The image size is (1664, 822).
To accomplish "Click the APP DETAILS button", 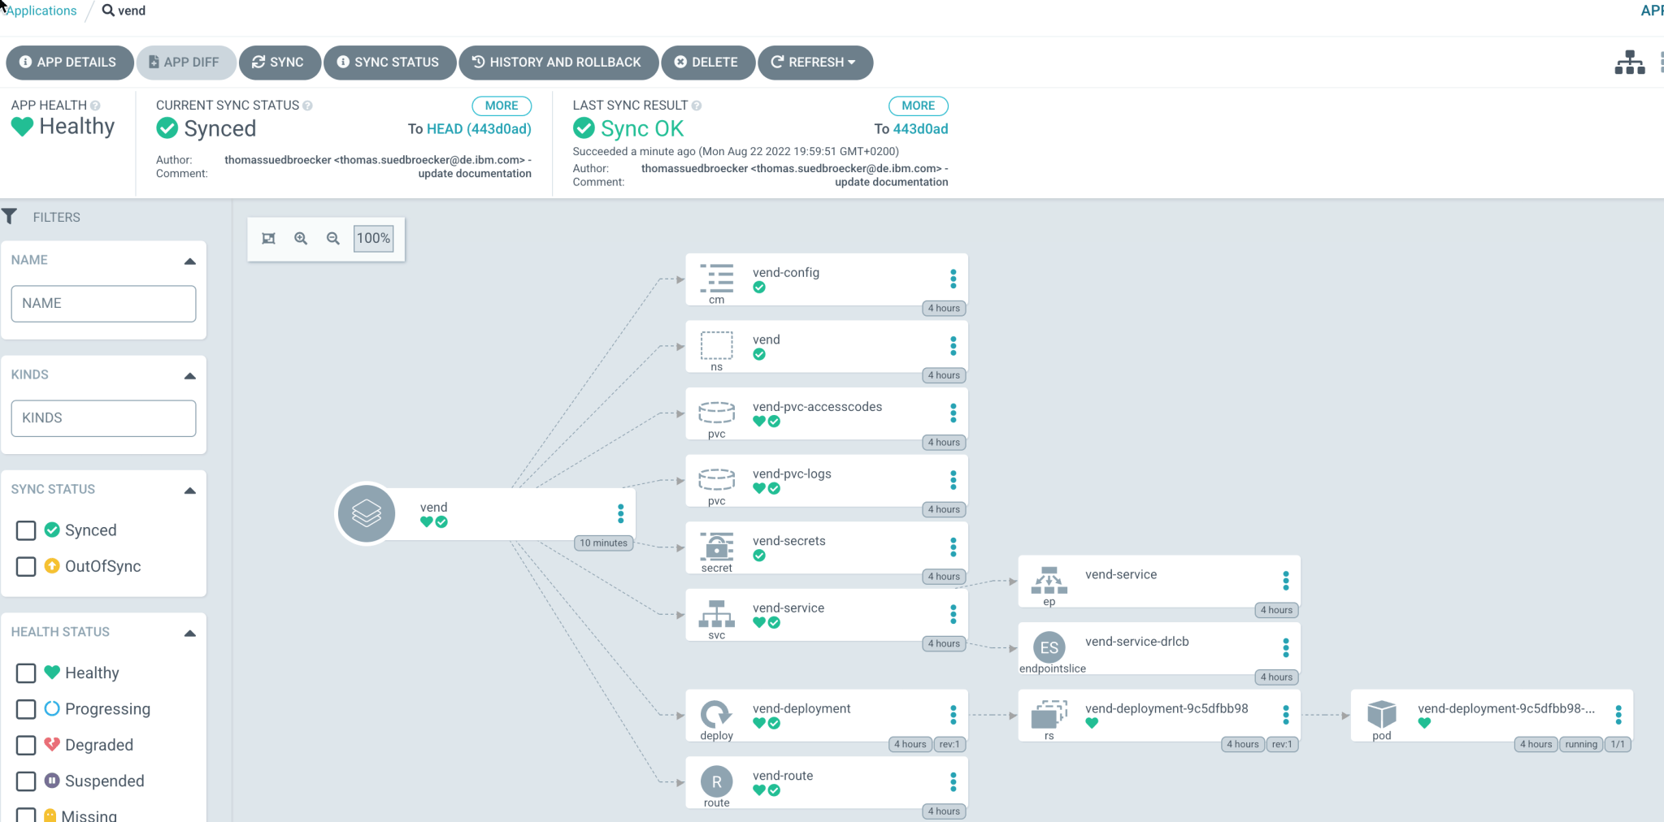I will (69, 63).
